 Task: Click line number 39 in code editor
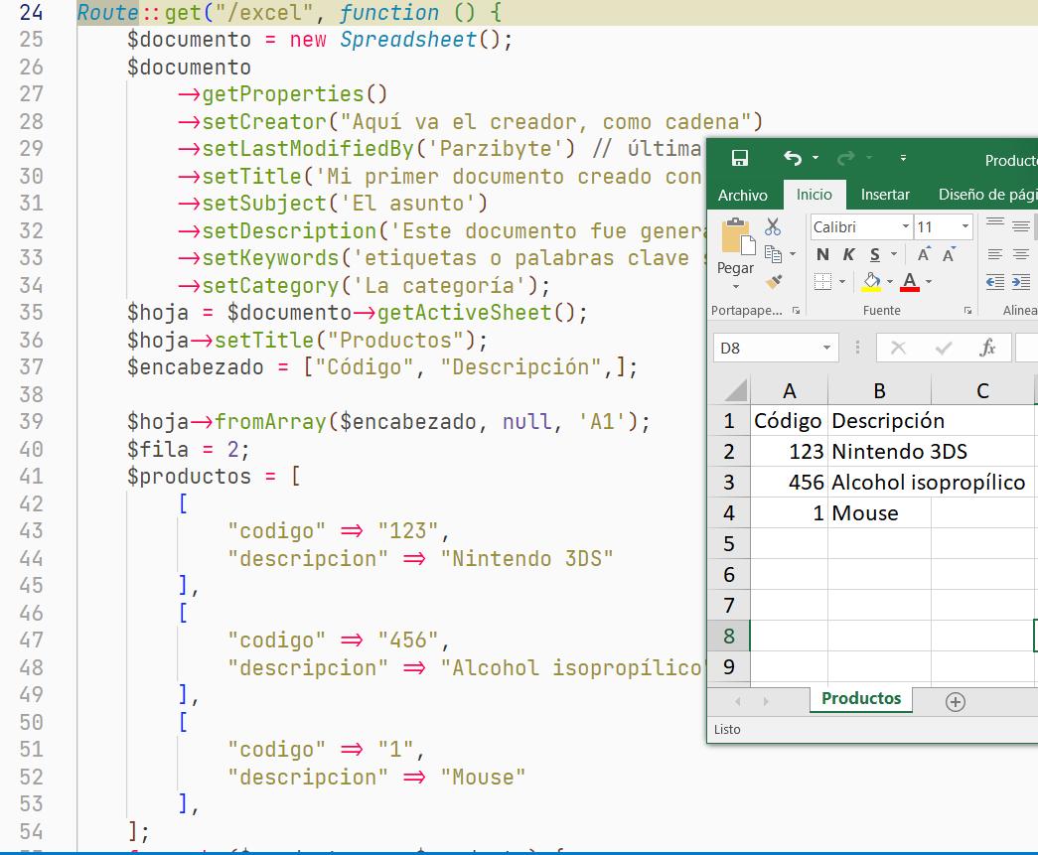click(x=31, y=422)
